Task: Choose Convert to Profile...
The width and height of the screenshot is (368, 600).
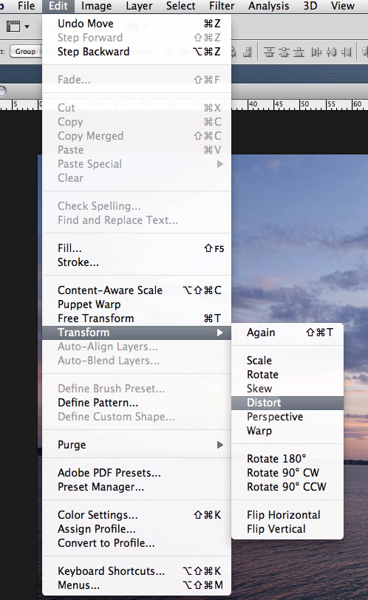Action: click(x=137, y=543)
